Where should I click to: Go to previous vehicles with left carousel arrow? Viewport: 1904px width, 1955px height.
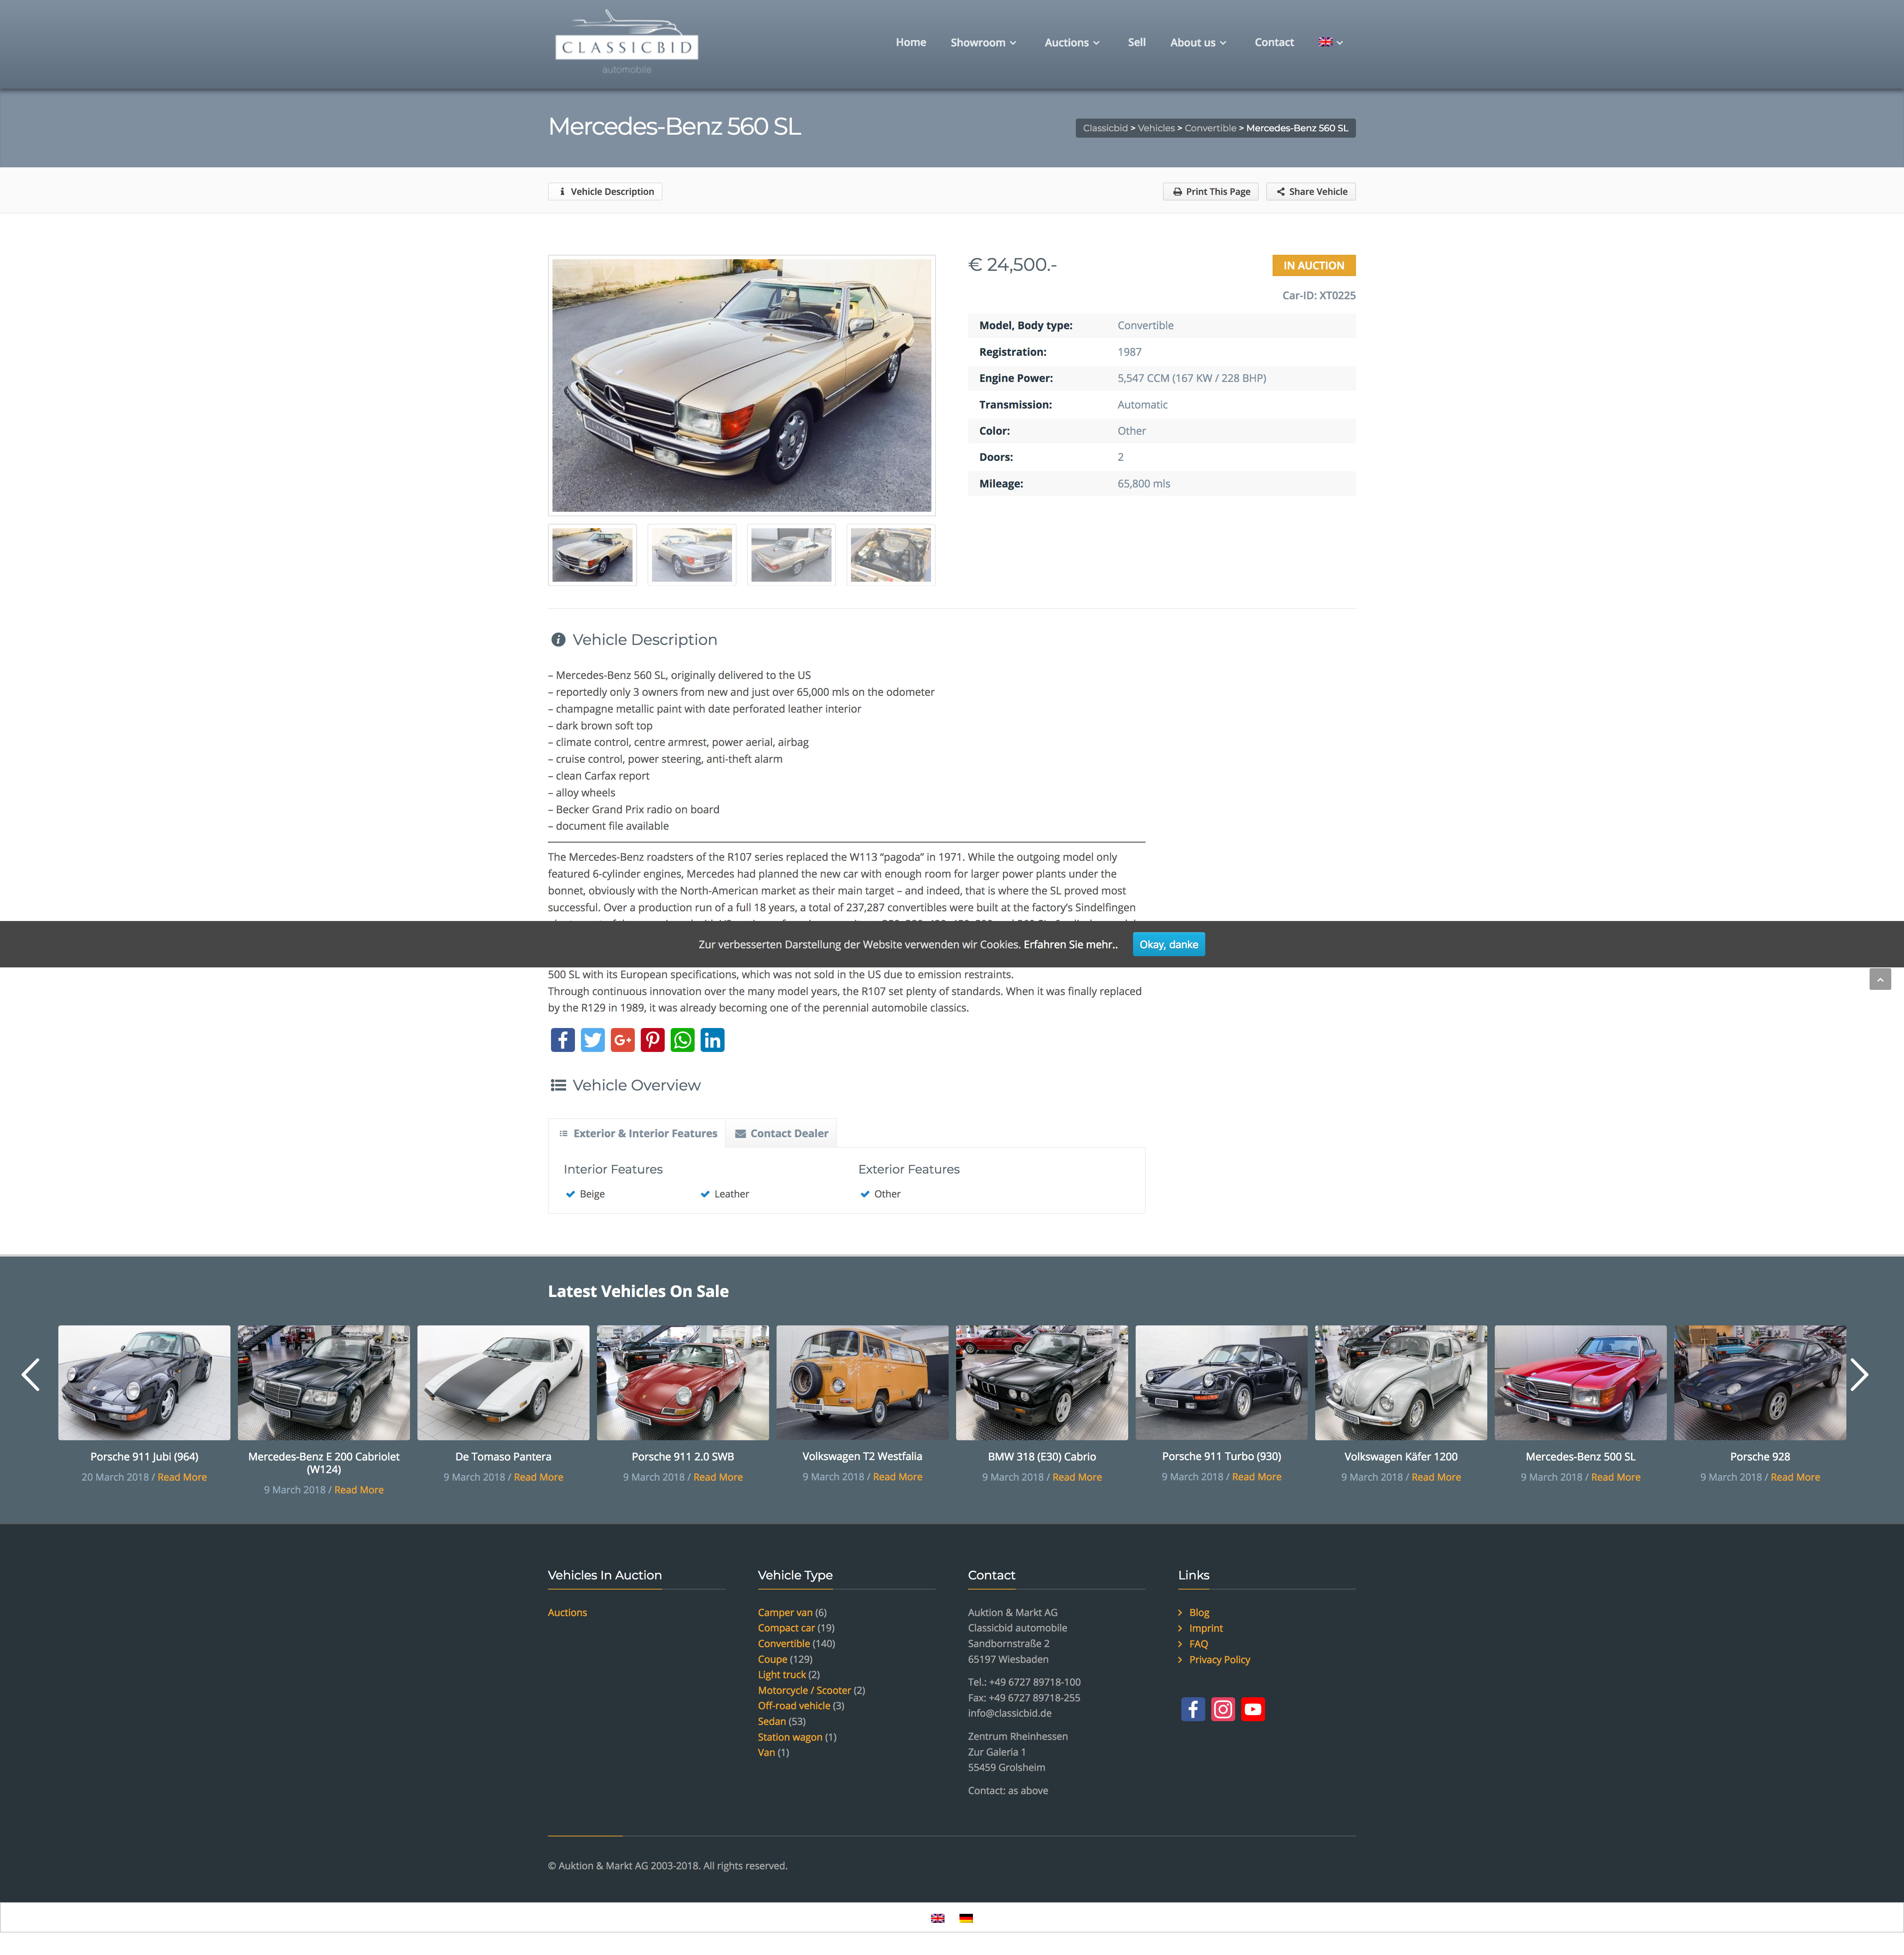[x=31, y=1375]
